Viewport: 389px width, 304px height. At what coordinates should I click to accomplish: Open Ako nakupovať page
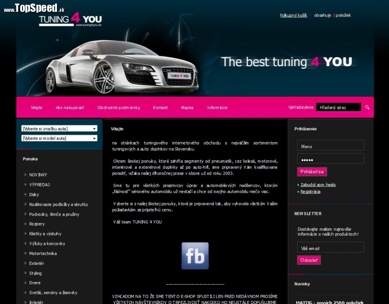tap(70, 108)
